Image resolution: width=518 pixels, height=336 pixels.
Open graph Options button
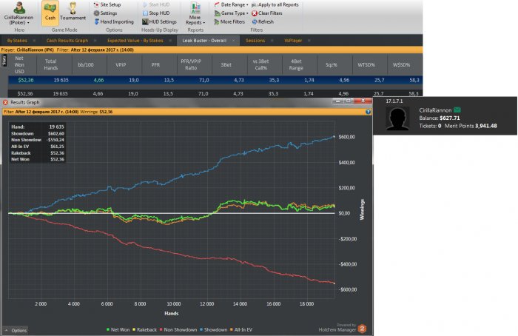click(16, 330)
